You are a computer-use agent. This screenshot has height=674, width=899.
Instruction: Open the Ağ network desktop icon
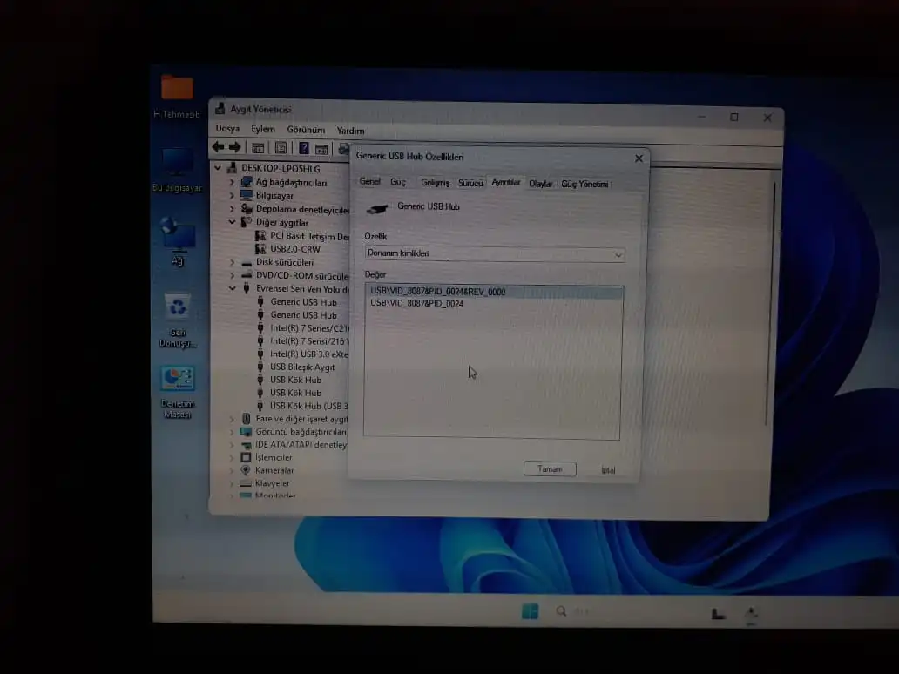point(177,240)
